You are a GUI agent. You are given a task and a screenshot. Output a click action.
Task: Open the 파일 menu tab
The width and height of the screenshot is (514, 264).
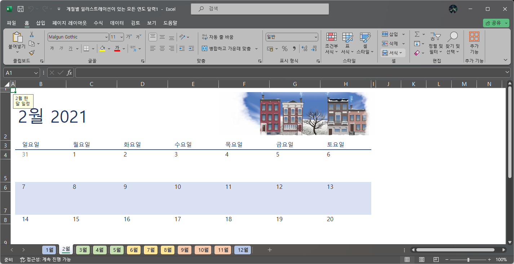click(x=12, y=23)
